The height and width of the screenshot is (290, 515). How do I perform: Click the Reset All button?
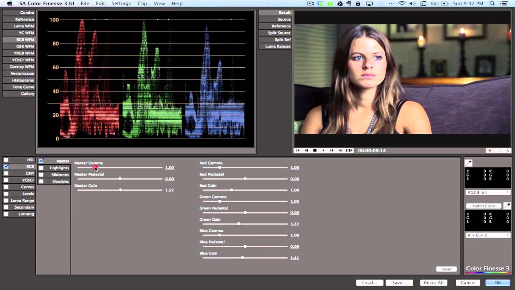[434, 283]
